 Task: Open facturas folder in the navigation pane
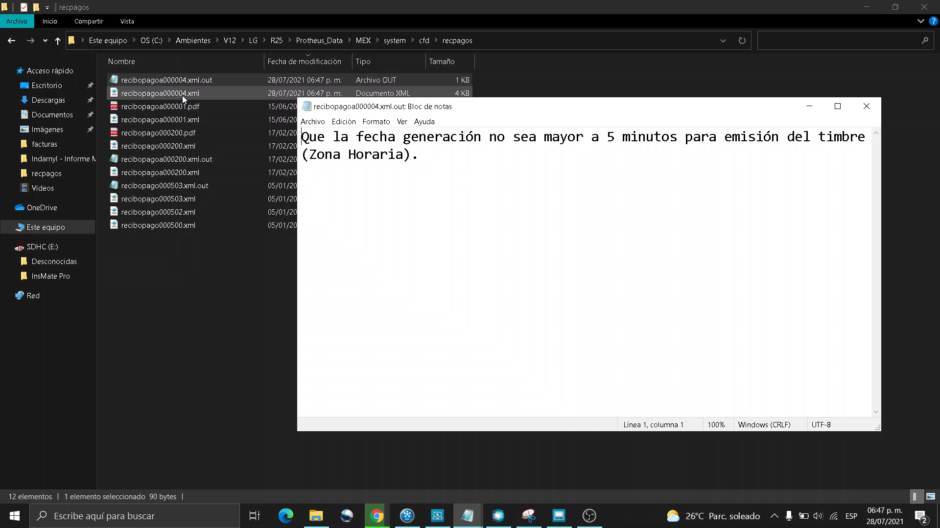click(44, 144)
